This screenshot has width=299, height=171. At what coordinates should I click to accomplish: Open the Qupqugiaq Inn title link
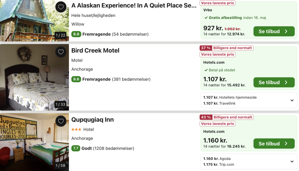[x=93, y=120]
